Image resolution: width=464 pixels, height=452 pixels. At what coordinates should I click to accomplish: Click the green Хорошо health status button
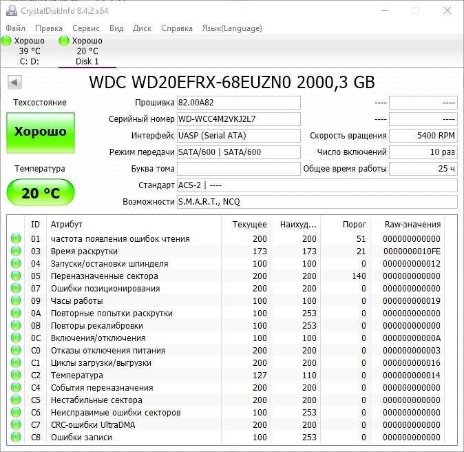pos(41,132)
